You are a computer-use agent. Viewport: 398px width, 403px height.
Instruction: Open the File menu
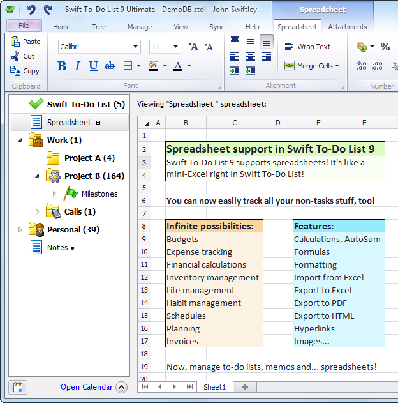(x=24, y=26)
